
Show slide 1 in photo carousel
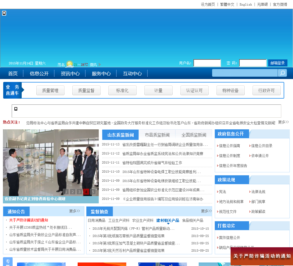click(66, 191)
